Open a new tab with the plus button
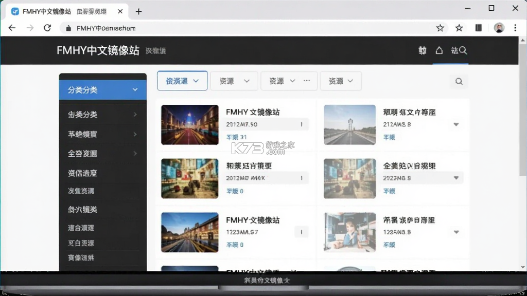This screenshot has width=527, height=296. (x=138, y=11)
